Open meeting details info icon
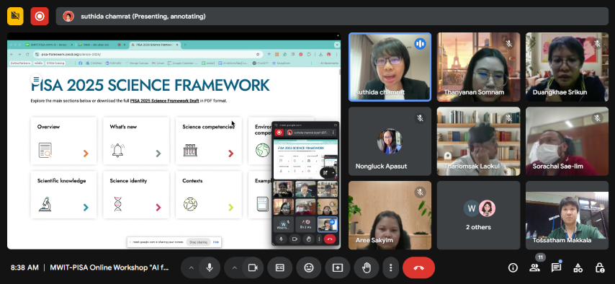Image resolution: width=615 pixels, height=284 pixels. pyautogui.click(x=513, y=268)
